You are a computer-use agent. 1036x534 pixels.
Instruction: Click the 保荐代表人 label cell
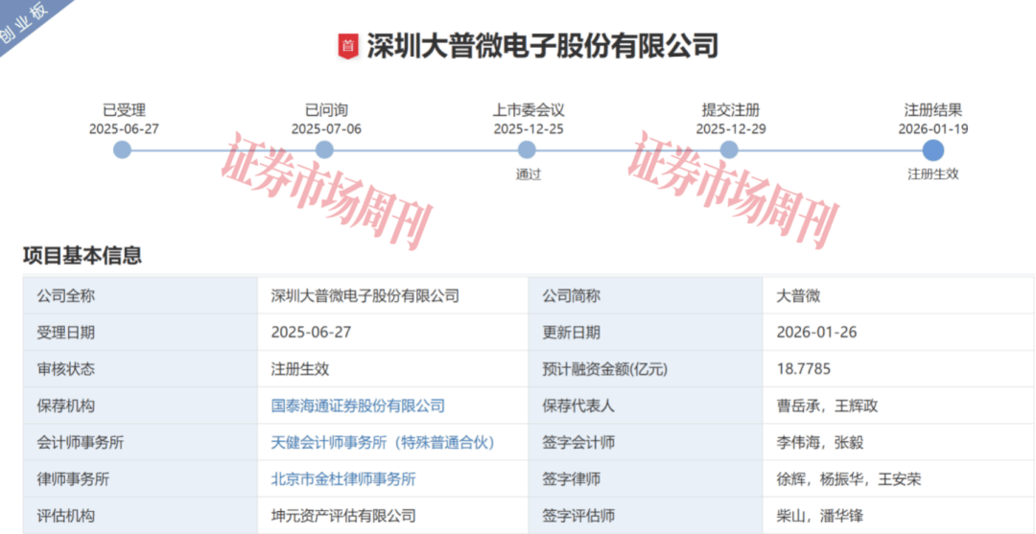coord(646,406)
